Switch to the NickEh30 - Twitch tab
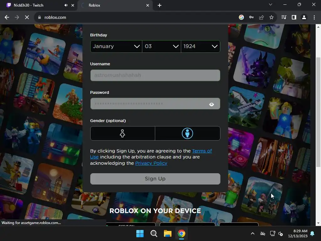This screenshot has height=241, width=321. coord(39,5)
